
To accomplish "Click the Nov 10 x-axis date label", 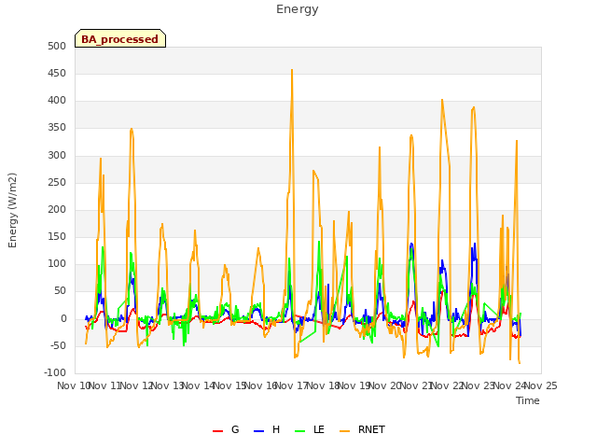I will pos(73,385).
